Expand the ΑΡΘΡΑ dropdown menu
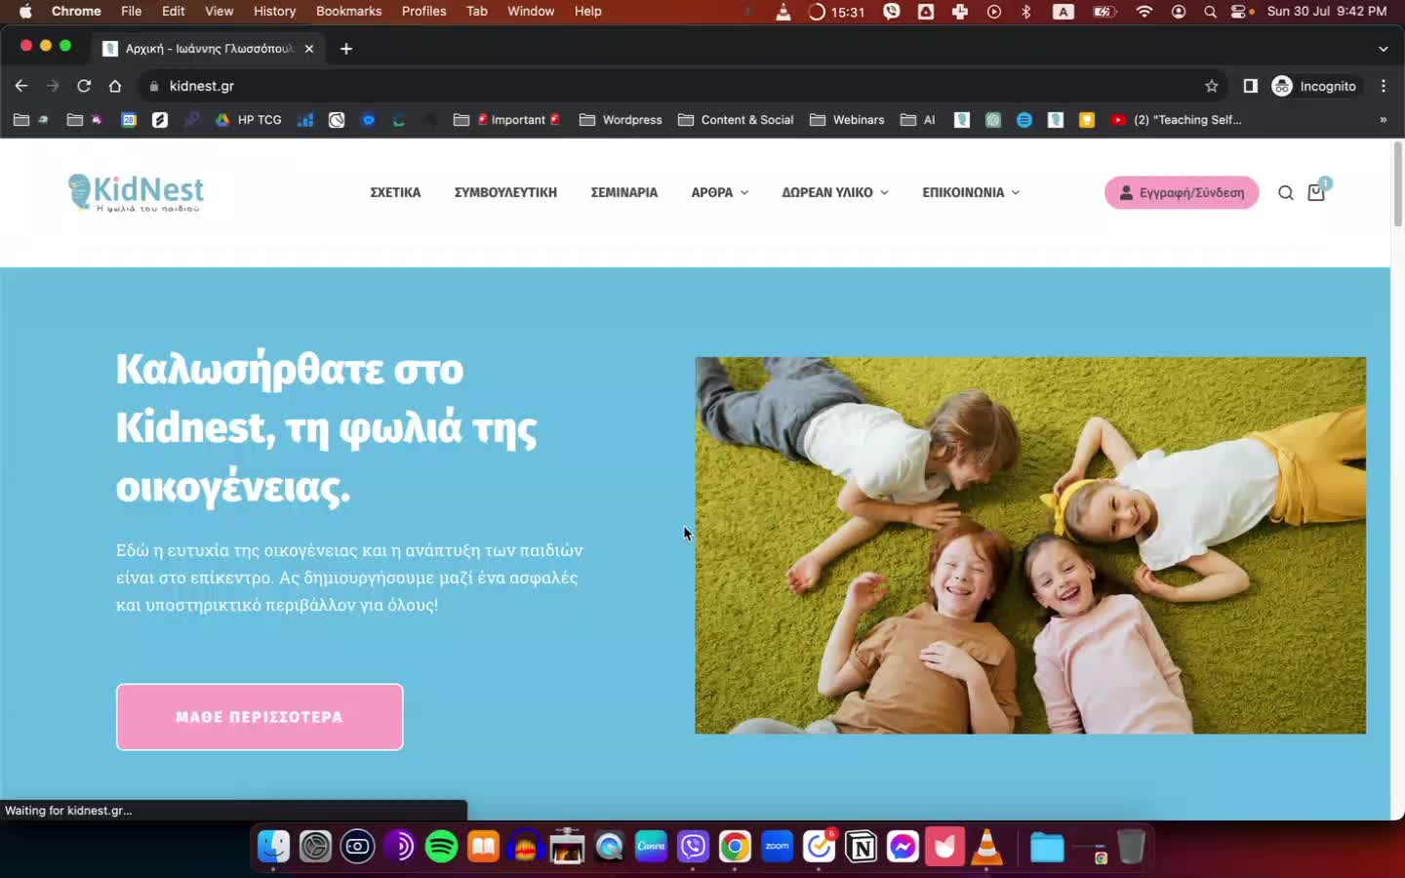 (x=719, y=192)
